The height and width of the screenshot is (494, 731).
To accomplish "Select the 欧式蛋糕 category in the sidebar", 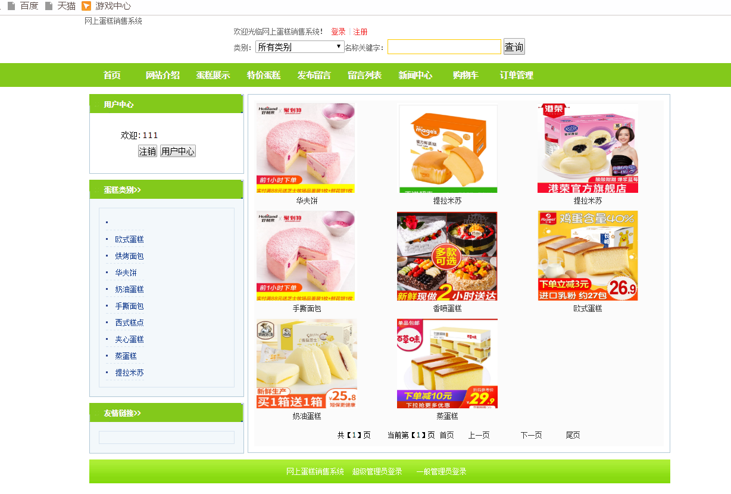I will 129,239.
